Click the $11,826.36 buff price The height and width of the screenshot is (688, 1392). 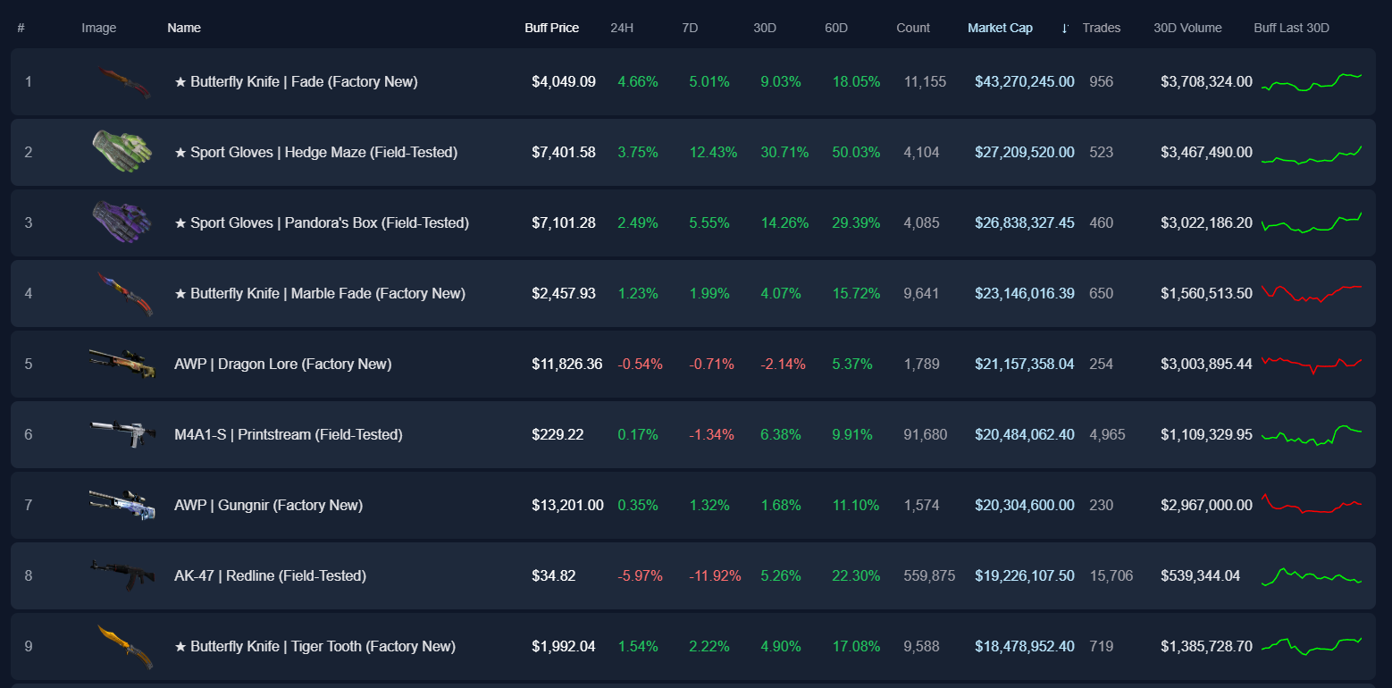pyautogui.click(x=566, y=364)
